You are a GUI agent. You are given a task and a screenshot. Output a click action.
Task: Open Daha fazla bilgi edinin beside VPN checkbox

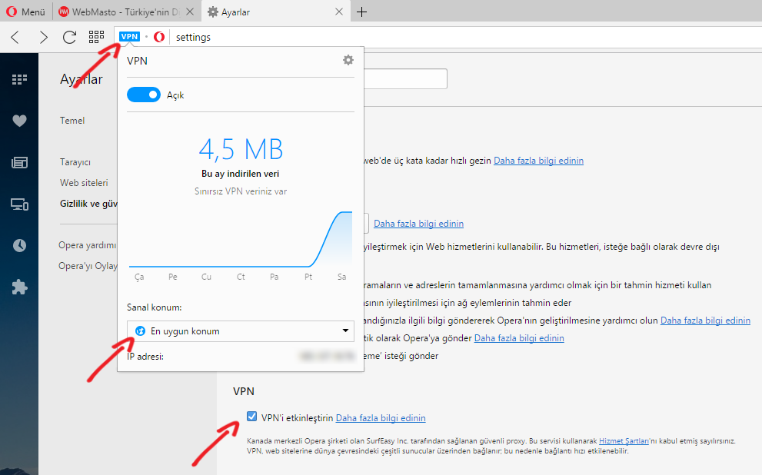pos(381,418)
